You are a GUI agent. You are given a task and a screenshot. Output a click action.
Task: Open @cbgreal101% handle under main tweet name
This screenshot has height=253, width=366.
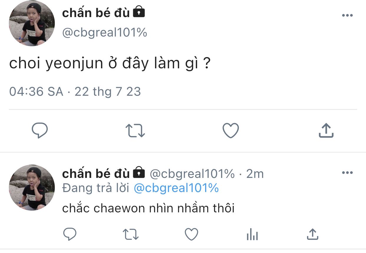pyautogui.click(x=105, y=32)
